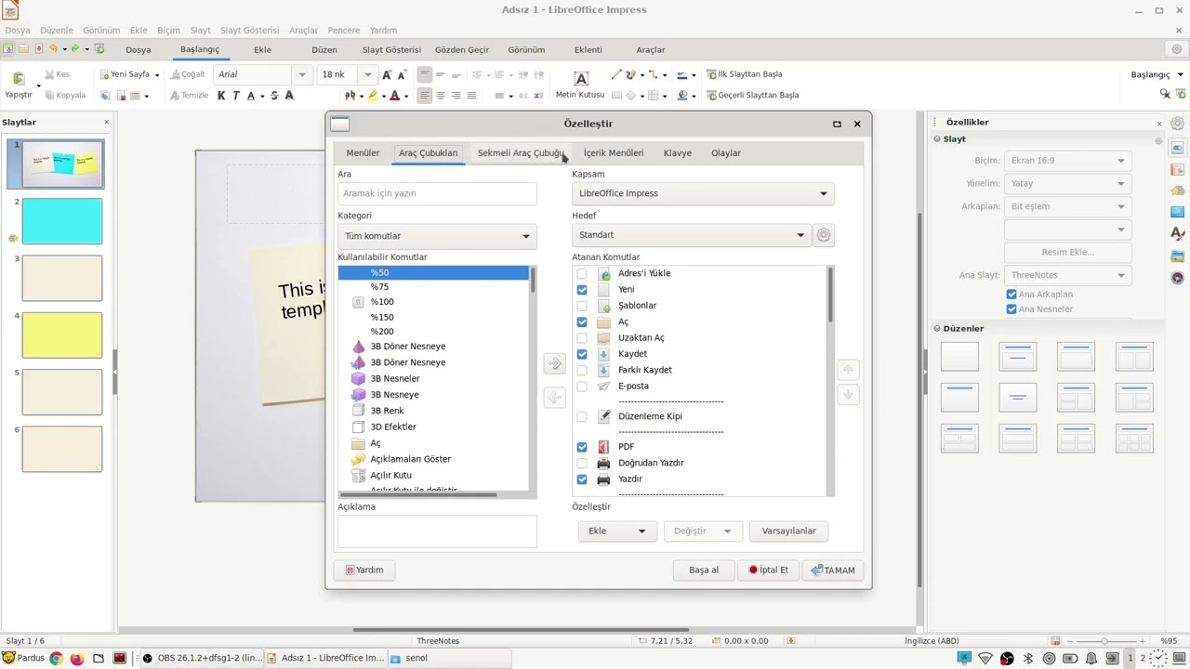Click the move up arrow in Atanan Komutlar

848,370
